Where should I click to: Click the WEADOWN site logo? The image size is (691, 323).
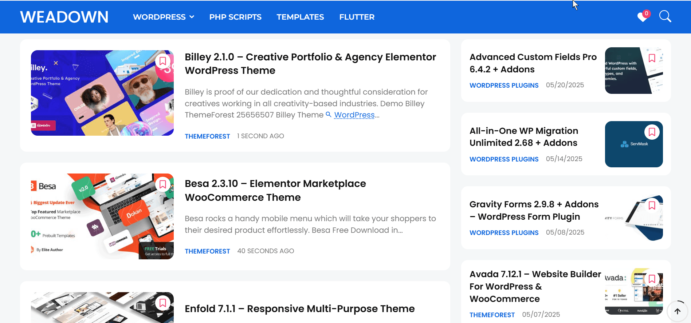point(64,17)
